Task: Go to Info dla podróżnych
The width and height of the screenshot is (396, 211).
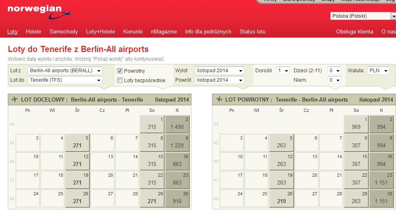Action: 208,31
